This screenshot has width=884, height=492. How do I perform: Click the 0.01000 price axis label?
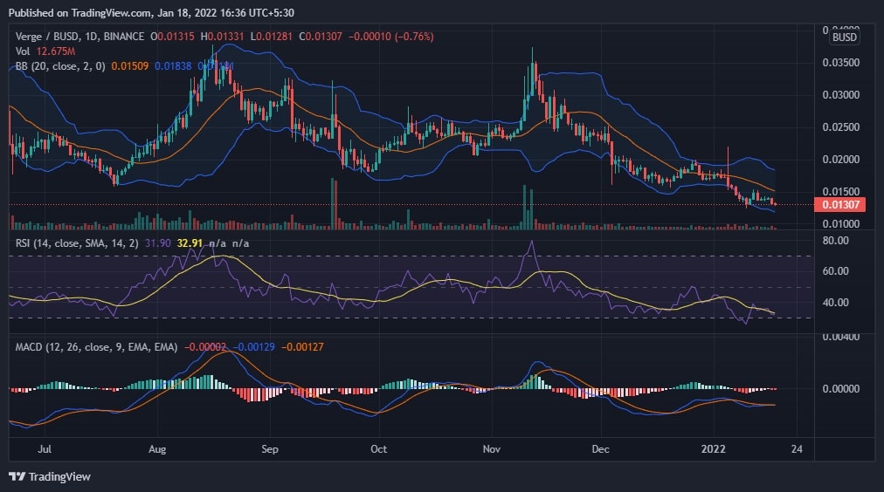(x=840, y=223)
